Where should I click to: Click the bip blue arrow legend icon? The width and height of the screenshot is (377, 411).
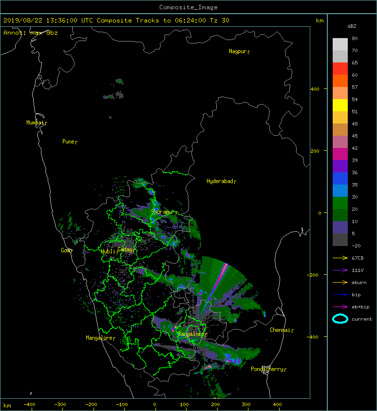tap(340, 295)
